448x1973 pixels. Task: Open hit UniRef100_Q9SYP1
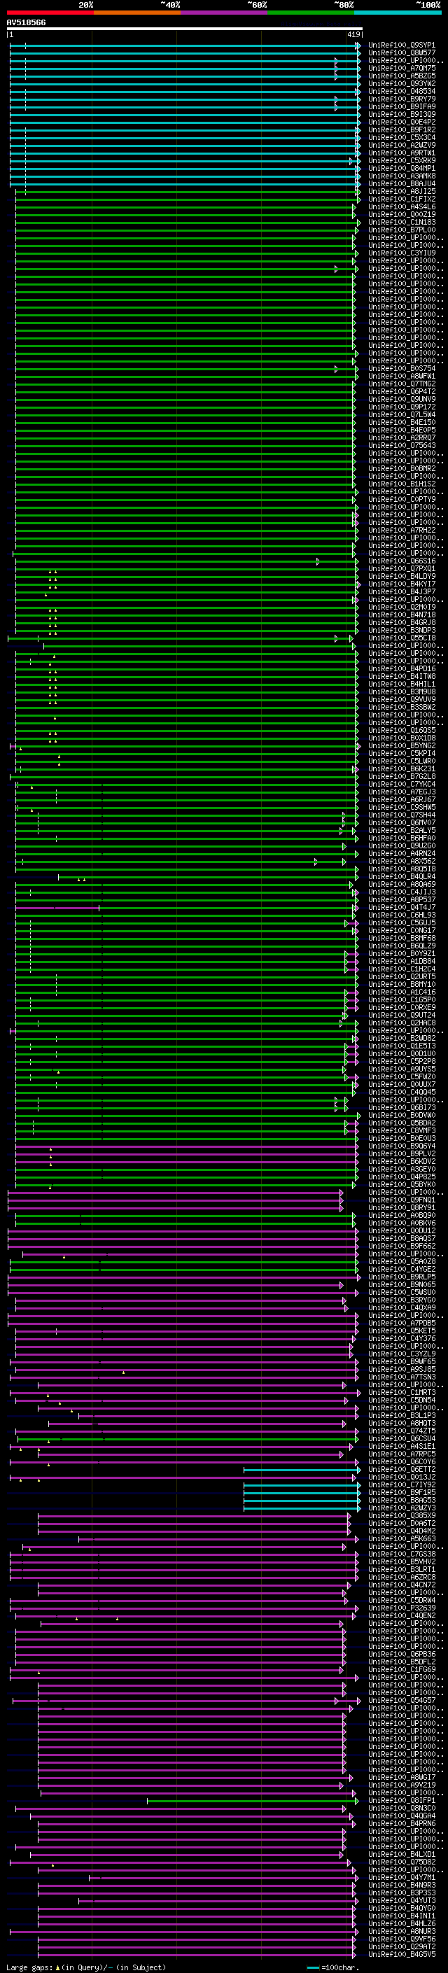coord(401,45)
